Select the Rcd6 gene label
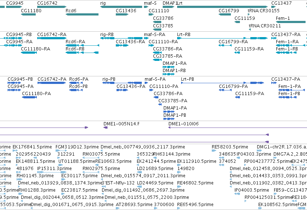 click(71, 10)
